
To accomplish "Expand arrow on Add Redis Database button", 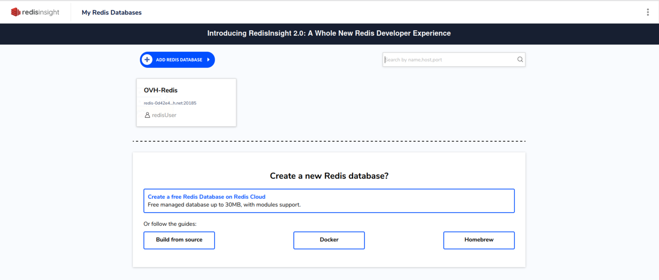I will tap(209, 60).
